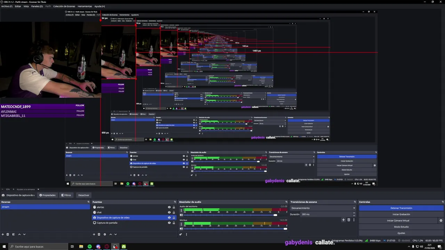Image resolution: width=445 pixels, height=250 pixels.
Task: Zoom in preview with plus icon
Action: [x=14, y=189]
